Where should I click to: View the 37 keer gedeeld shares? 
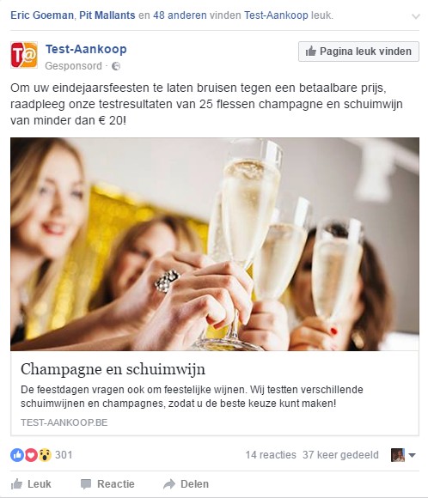point(340,455)
